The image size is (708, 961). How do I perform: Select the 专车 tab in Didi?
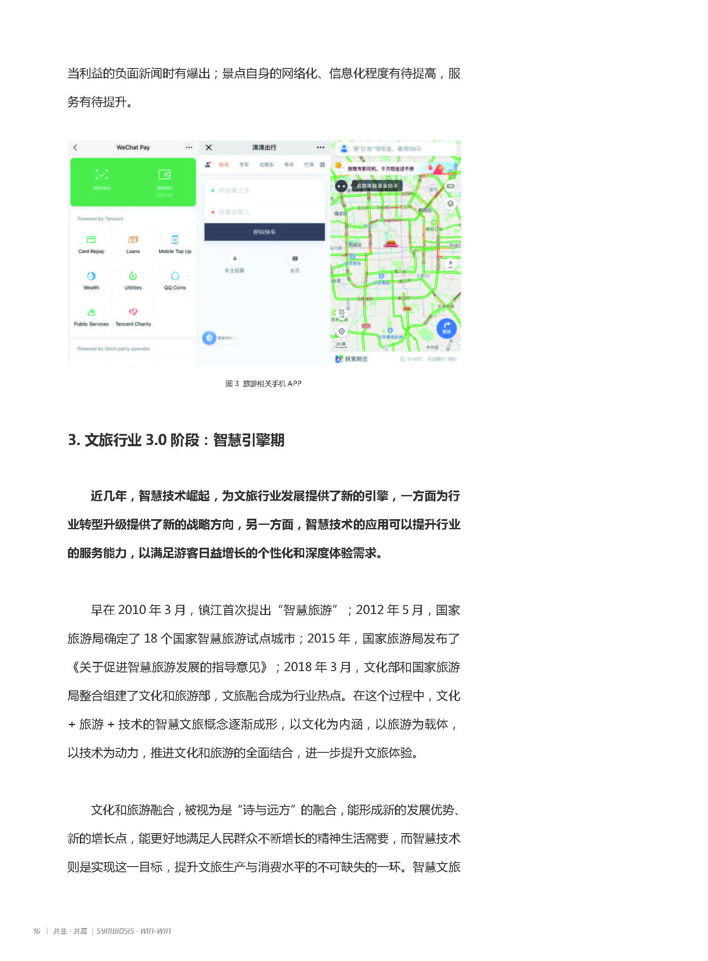tap(244, 165)
